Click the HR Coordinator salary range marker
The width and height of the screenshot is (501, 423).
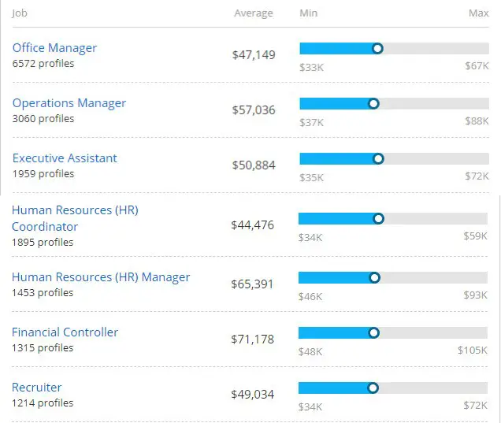(378, 218)
